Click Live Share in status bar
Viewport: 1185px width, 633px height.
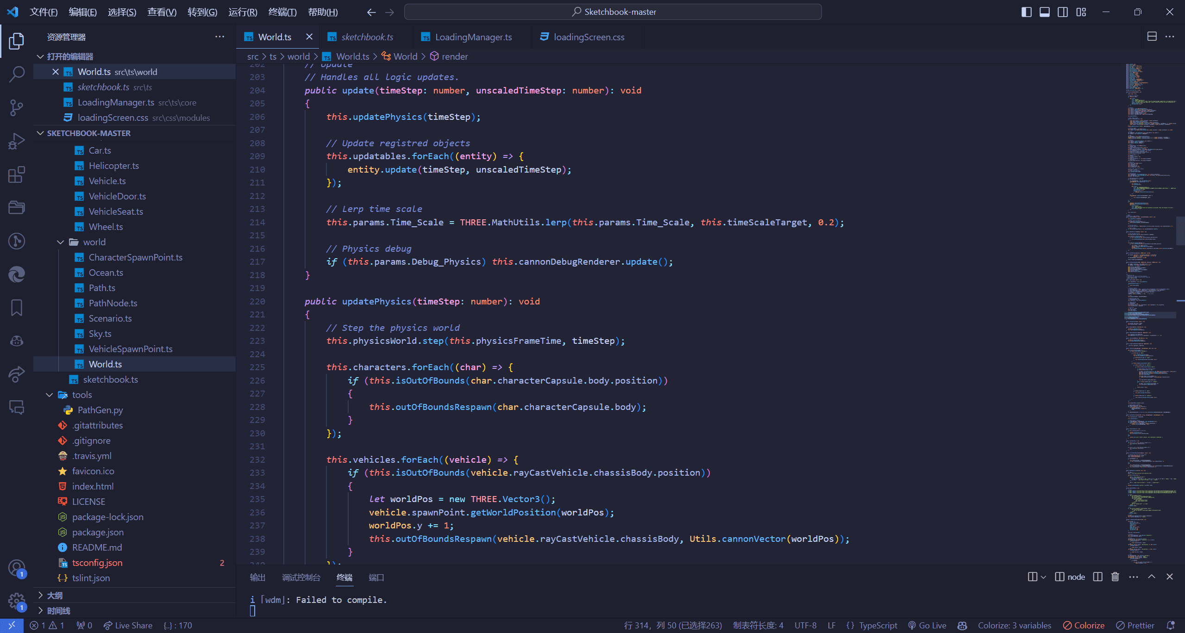[x=128, y=626]
